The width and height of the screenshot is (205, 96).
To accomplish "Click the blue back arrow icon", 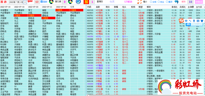I will click(177, 2).
